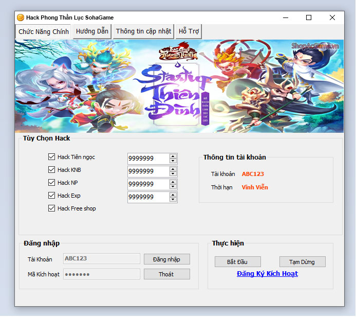Increase the Tiên ngọc value with up arrow
Image resolution: width=356 pixels, height=317 pixels.
173,156
